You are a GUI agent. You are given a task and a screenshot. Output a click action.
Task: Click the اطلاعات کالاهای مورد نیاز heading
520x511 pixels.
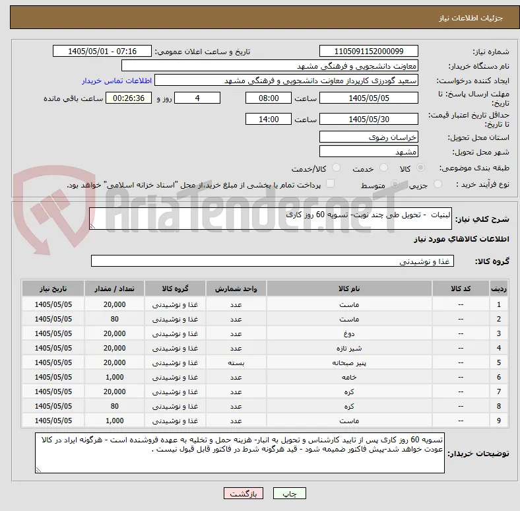click(x=461, y=239)
